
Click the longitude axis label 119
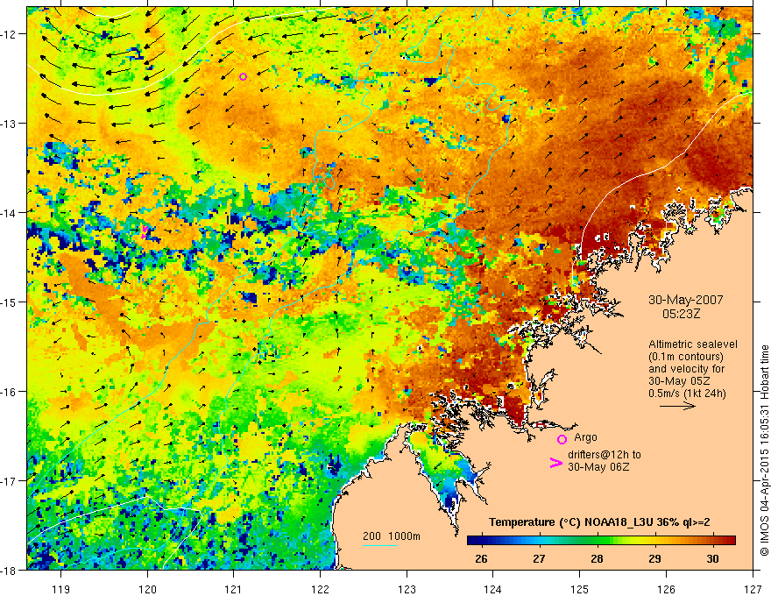click(61, 589)
